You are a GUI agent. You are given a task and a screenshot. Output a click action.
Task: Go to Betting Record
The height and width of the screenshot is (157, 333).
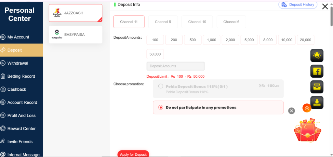click(21, 76)
